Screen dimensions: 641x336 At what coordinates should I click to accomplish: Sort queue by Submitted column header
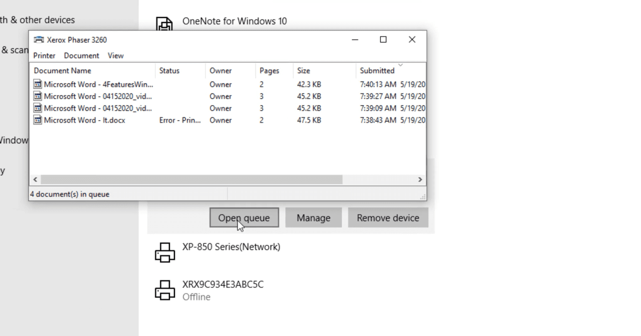coord(377,70)
